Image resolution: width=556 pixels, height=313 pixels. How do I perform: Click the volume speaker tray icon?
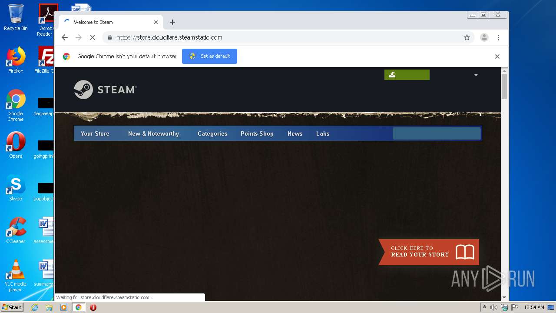tap(494, 307)
